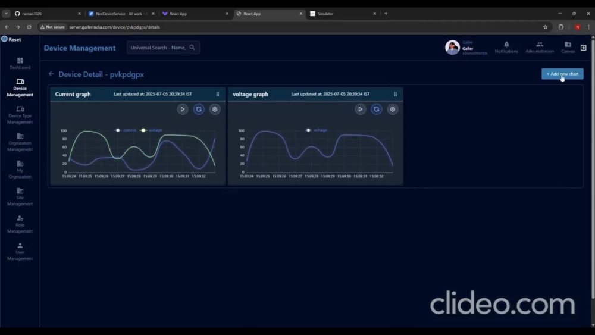The width and height of the screenshot is (595, 335).
Task: Toggle current series legend in Current graph
Action: click(126, 130)
